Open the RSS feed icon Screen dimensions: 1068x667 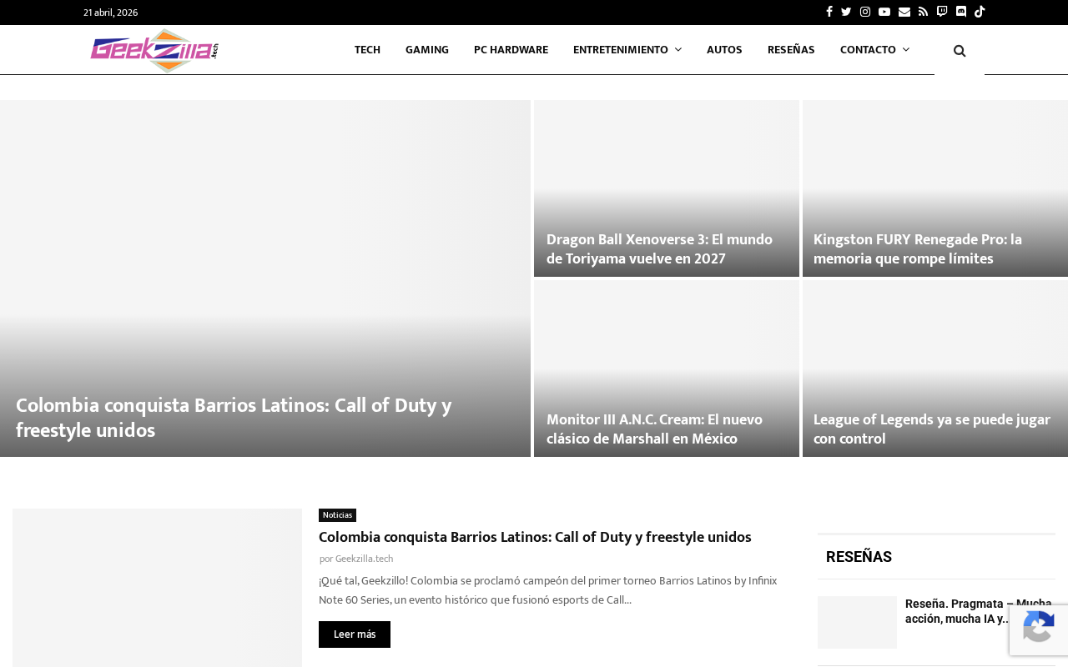tap(923, 12)
